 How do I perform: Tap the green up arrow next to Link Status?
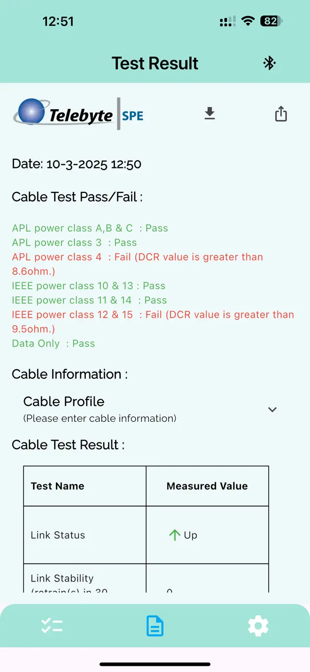[x=175, y=534]
